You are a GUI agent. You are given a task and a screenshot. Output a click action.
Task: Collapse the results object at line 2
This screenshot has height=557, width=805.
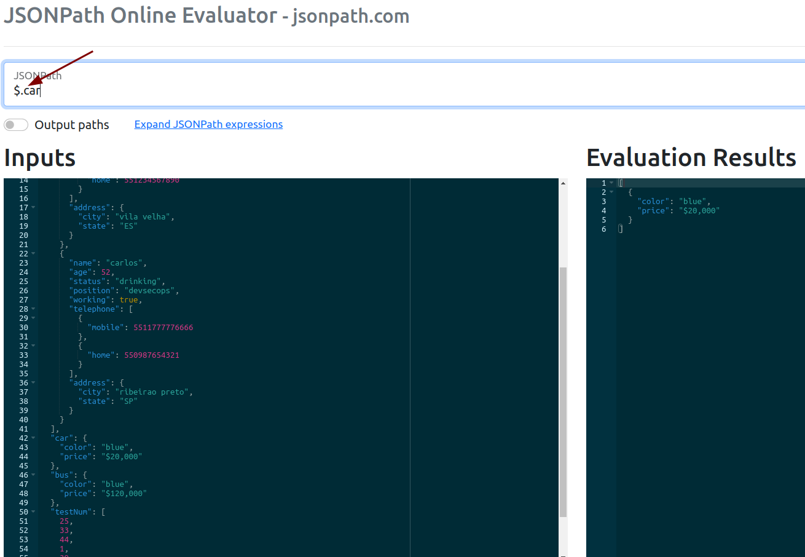click(611, 192)
